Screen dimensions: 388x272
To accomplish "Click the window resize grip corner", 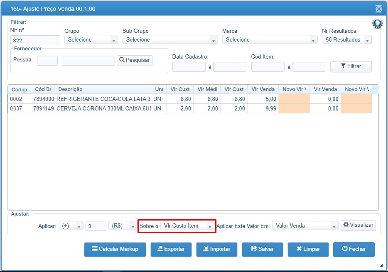I will [381, 266].
